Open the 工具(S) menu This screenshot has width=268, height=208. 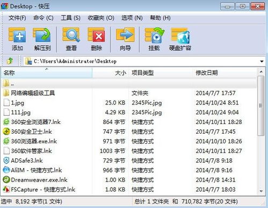pyautogui.click(x=70, y=18)
